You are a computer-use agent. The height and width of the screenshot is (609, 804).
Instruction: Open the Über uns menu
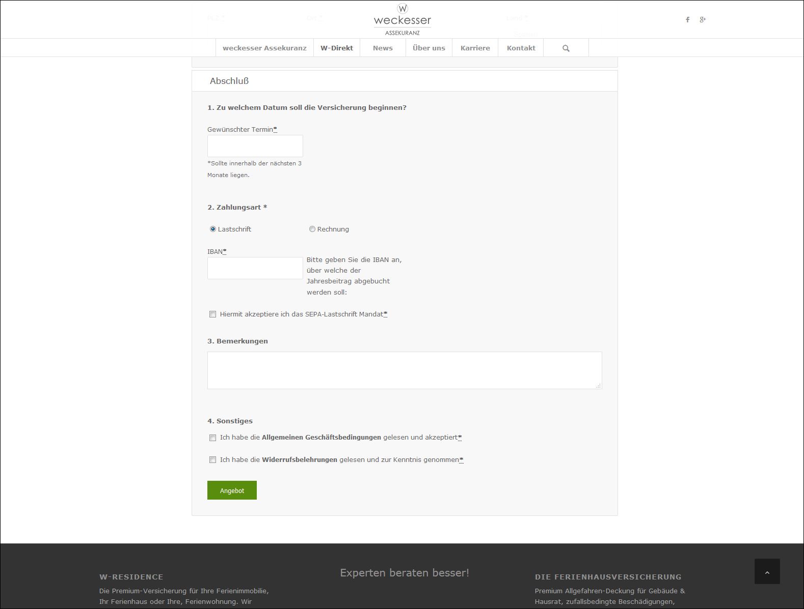click(x=428, y=48)
